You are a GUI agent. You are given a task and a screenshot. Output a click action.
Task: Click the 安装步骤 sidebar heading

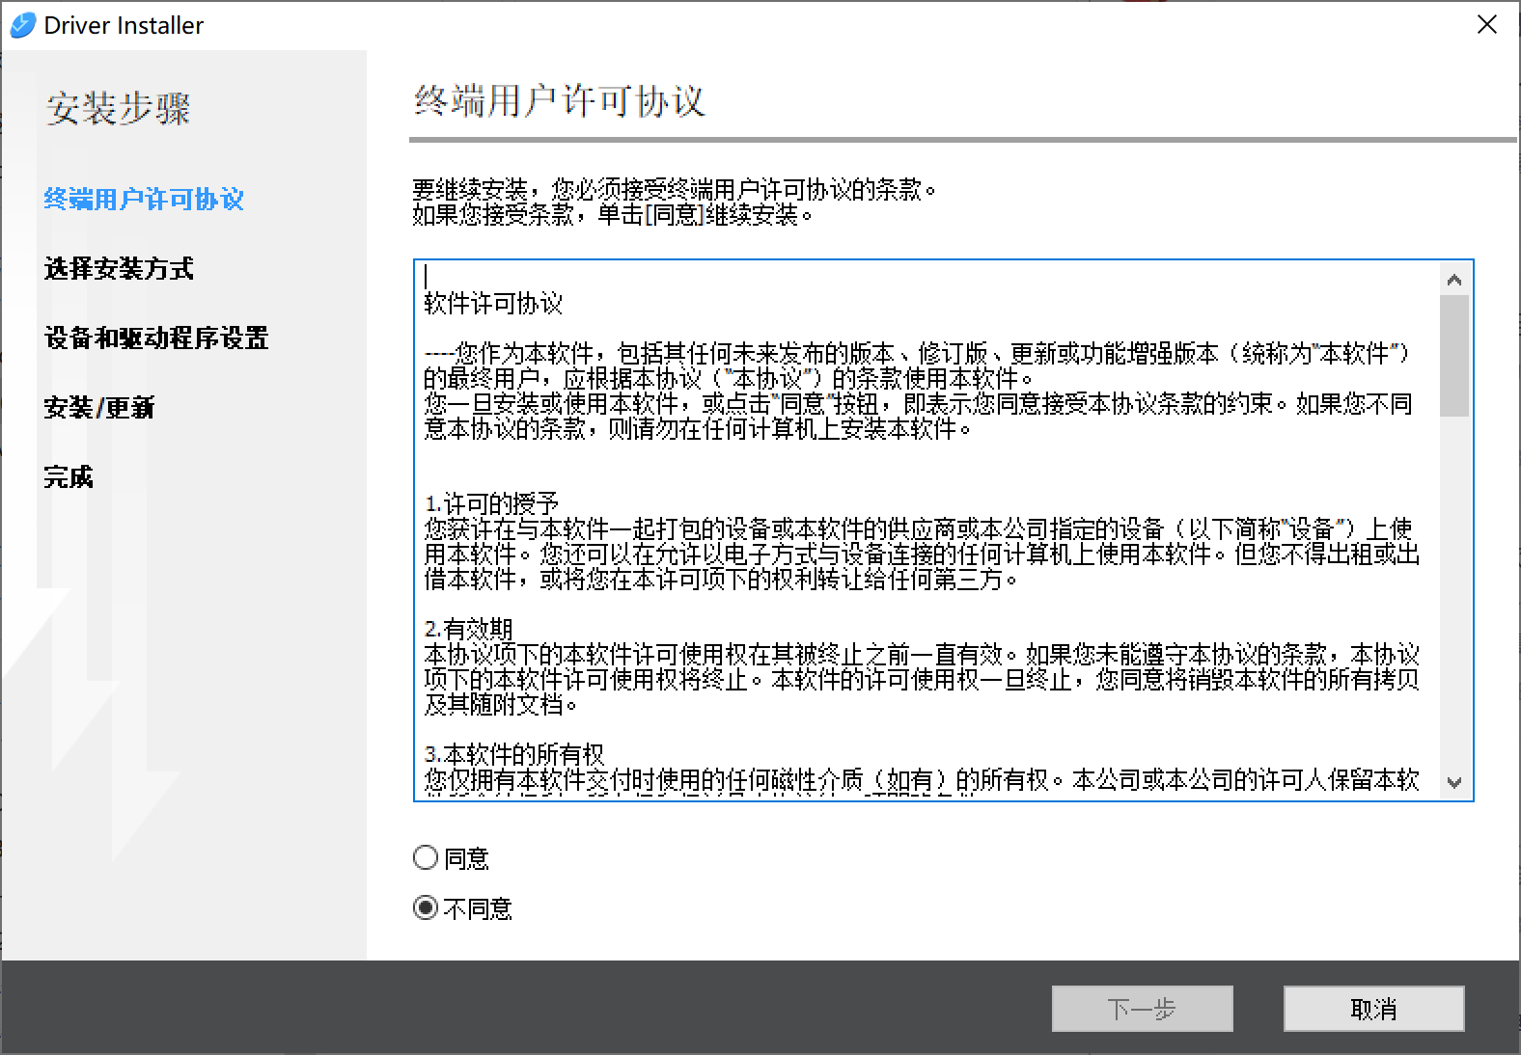pos(119,108)
